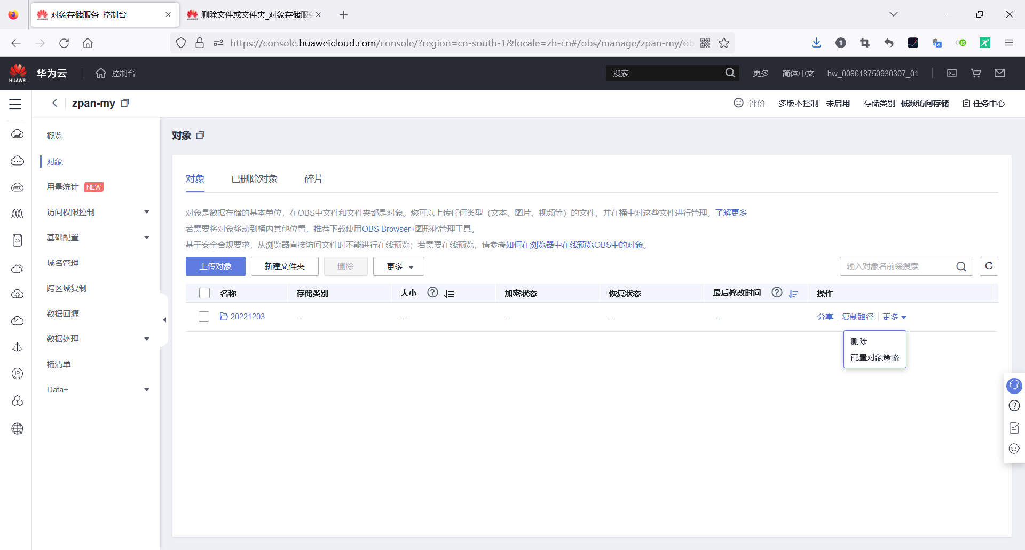Open the intelligent assistant icon at right edge
Image resolution: width=1025 pixels, height=550 pixels.
[x=1014, y=386]
